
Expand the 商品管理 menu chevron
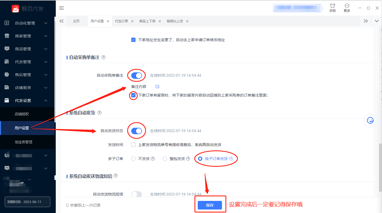46,49
